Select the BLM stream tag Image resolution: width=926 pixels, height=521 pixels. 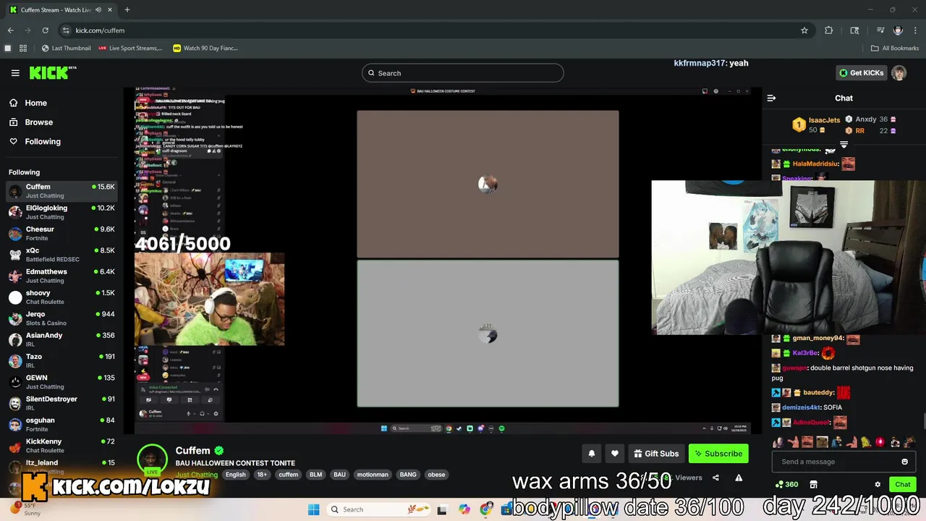[x=315, y=475]
